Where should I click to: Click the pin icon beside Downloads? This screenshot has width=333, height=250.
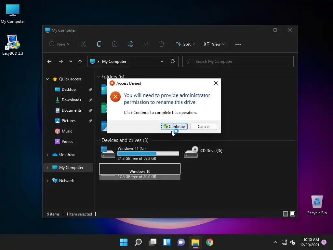91,100
